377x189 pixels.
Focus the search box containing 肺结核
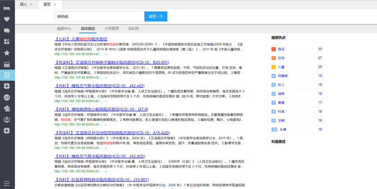99,16
